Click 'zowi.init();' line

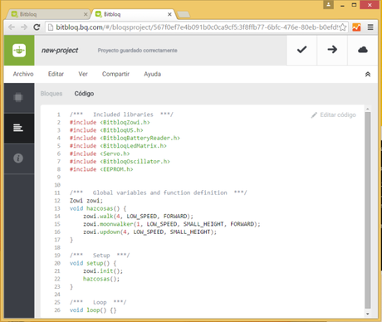(103, 271)
